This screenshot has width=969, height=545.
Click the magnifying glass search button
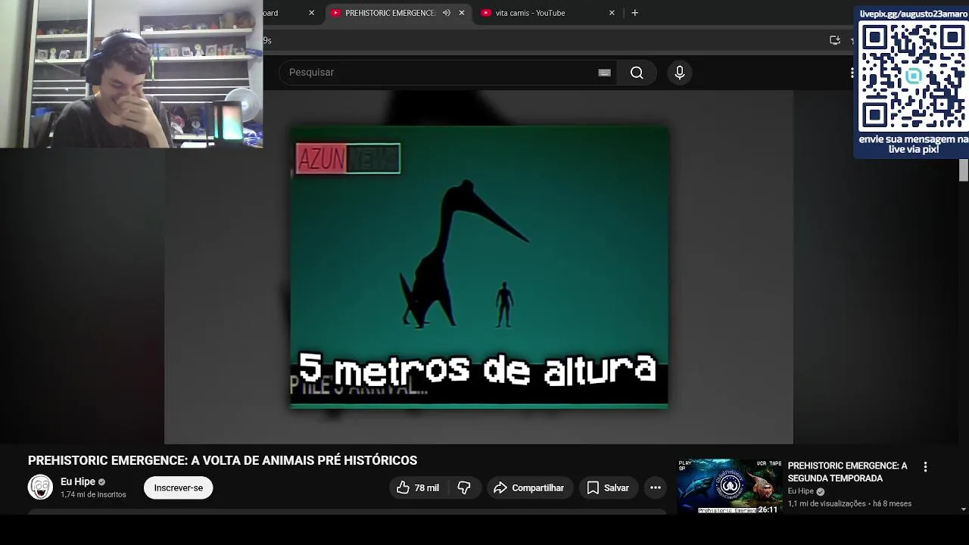[637, 73]
